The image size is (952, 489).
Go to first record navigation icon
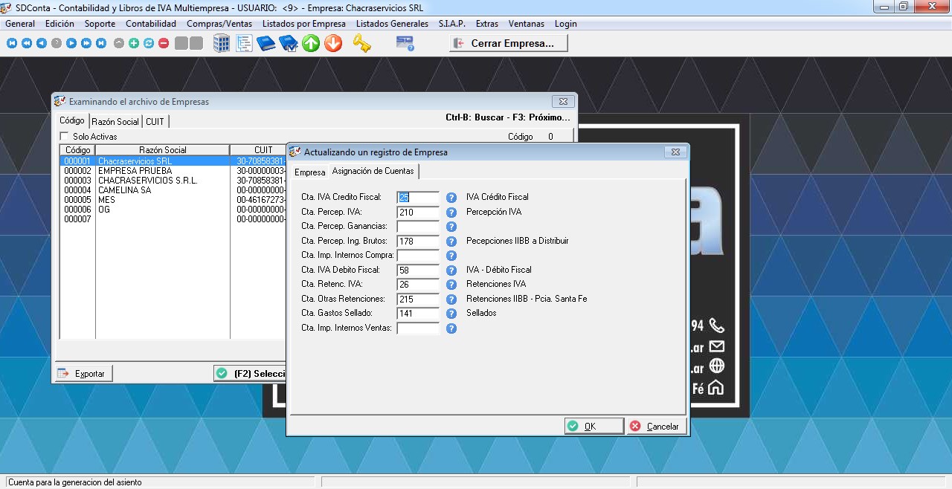coord(12,44)
